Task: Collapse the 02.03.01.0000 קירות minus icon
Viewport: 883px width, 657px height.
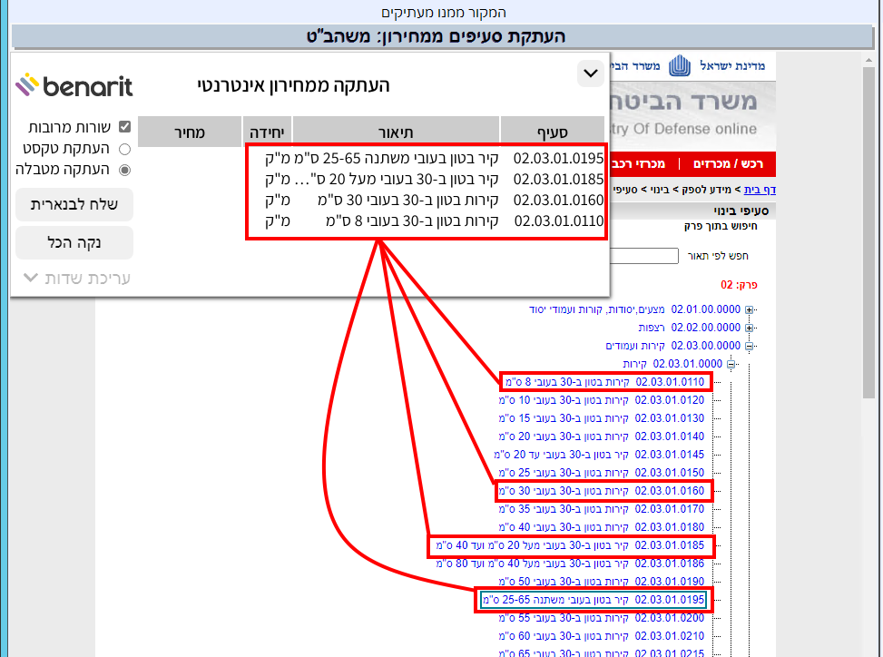Action: pos(731,364)
